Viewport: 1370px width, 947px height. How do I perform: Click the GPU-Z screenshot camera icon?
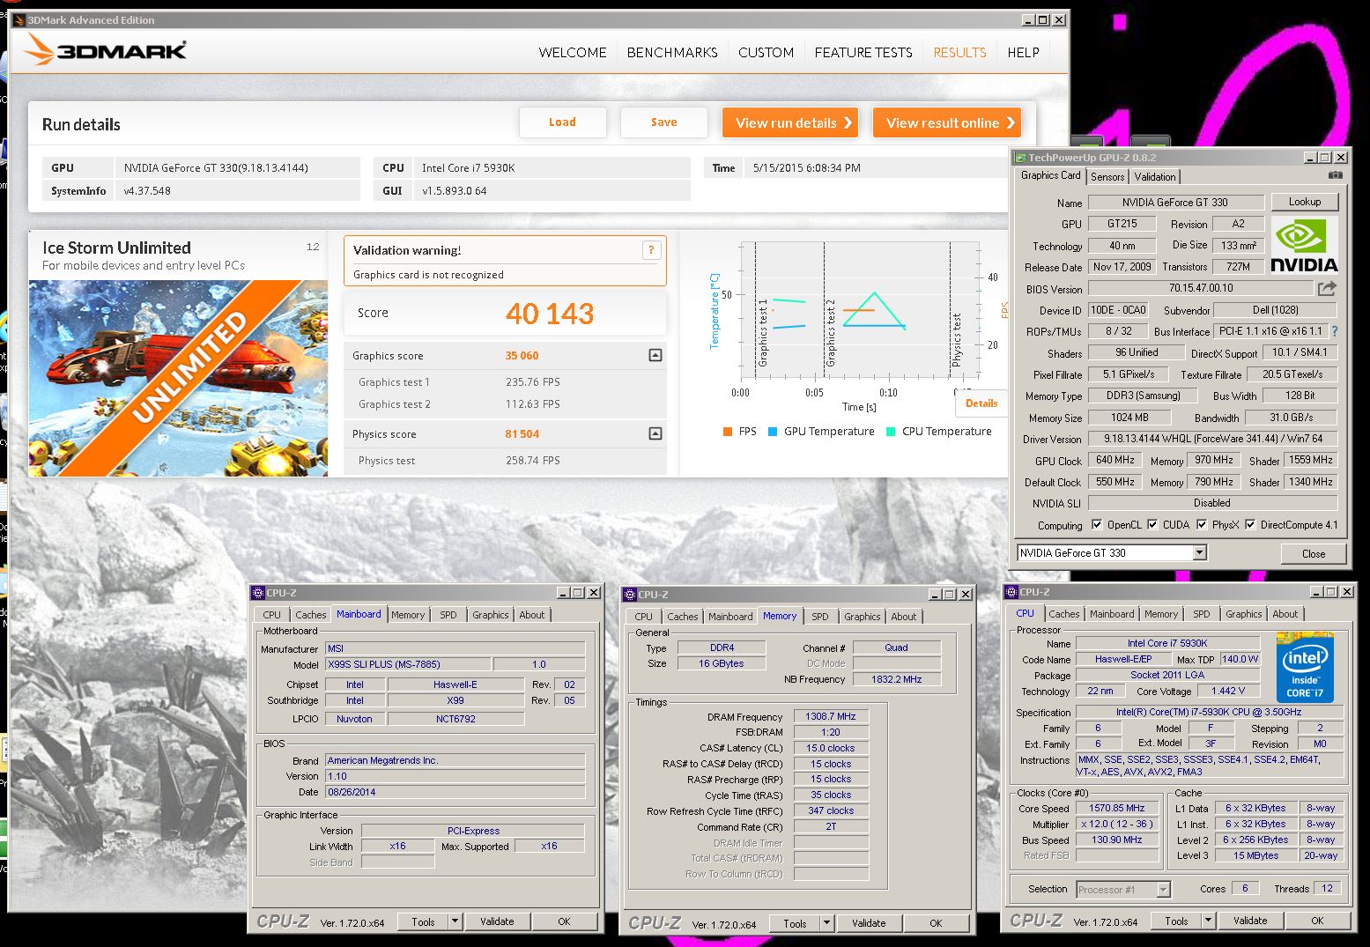pos(1336,175)
